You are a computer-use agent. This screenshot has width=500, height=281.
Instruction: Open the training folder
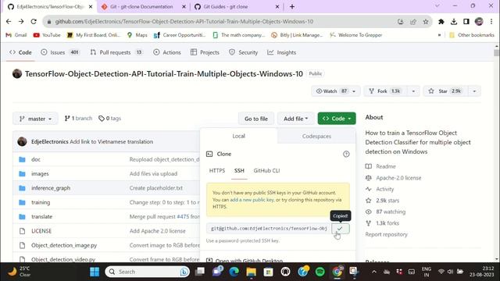click(x=41, y=202)
